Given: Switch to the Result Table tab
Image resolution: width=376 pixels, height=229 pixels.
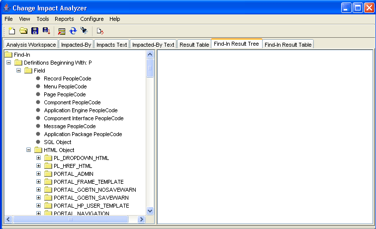Looking at the screenshot, I should click(x=194, y=45).
